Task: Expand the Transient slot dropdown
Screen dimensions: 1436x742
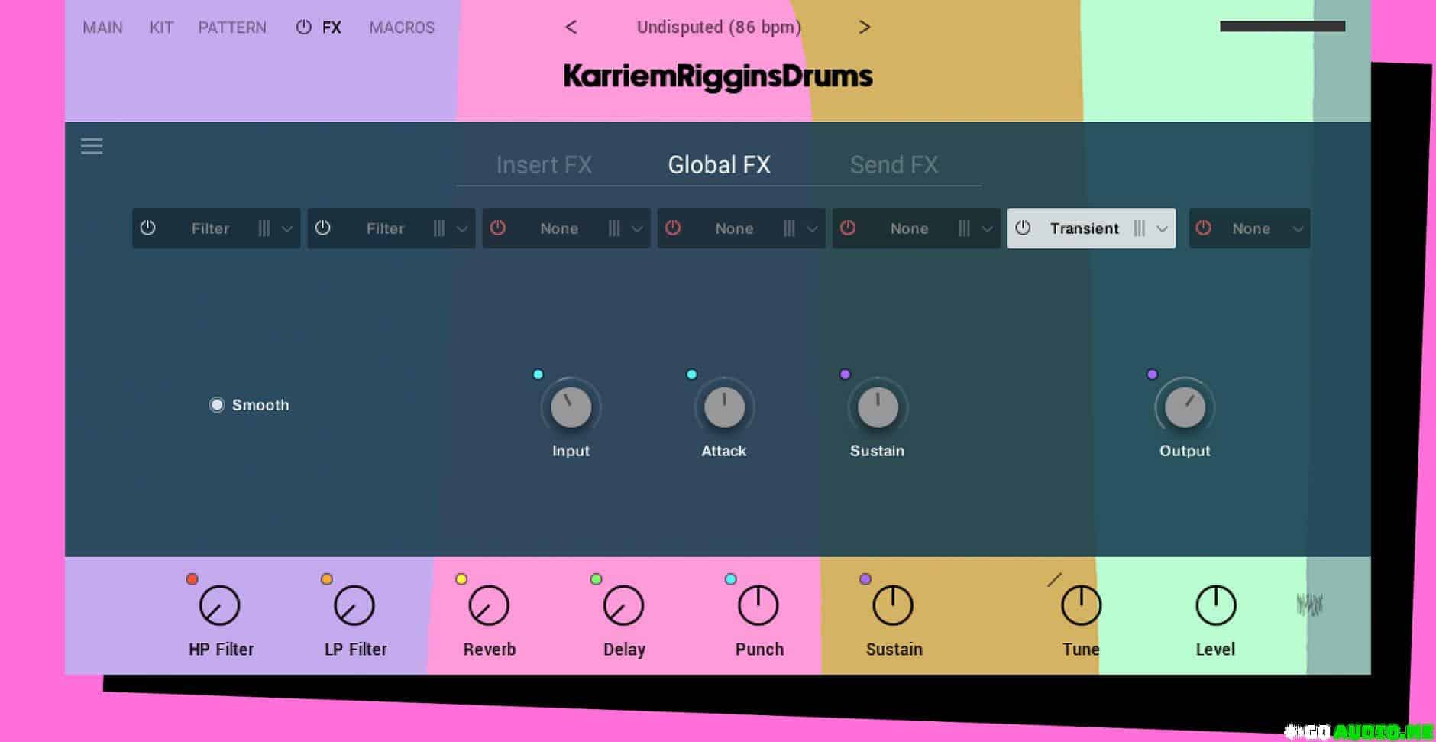Action: click(x=1162, y=229)
